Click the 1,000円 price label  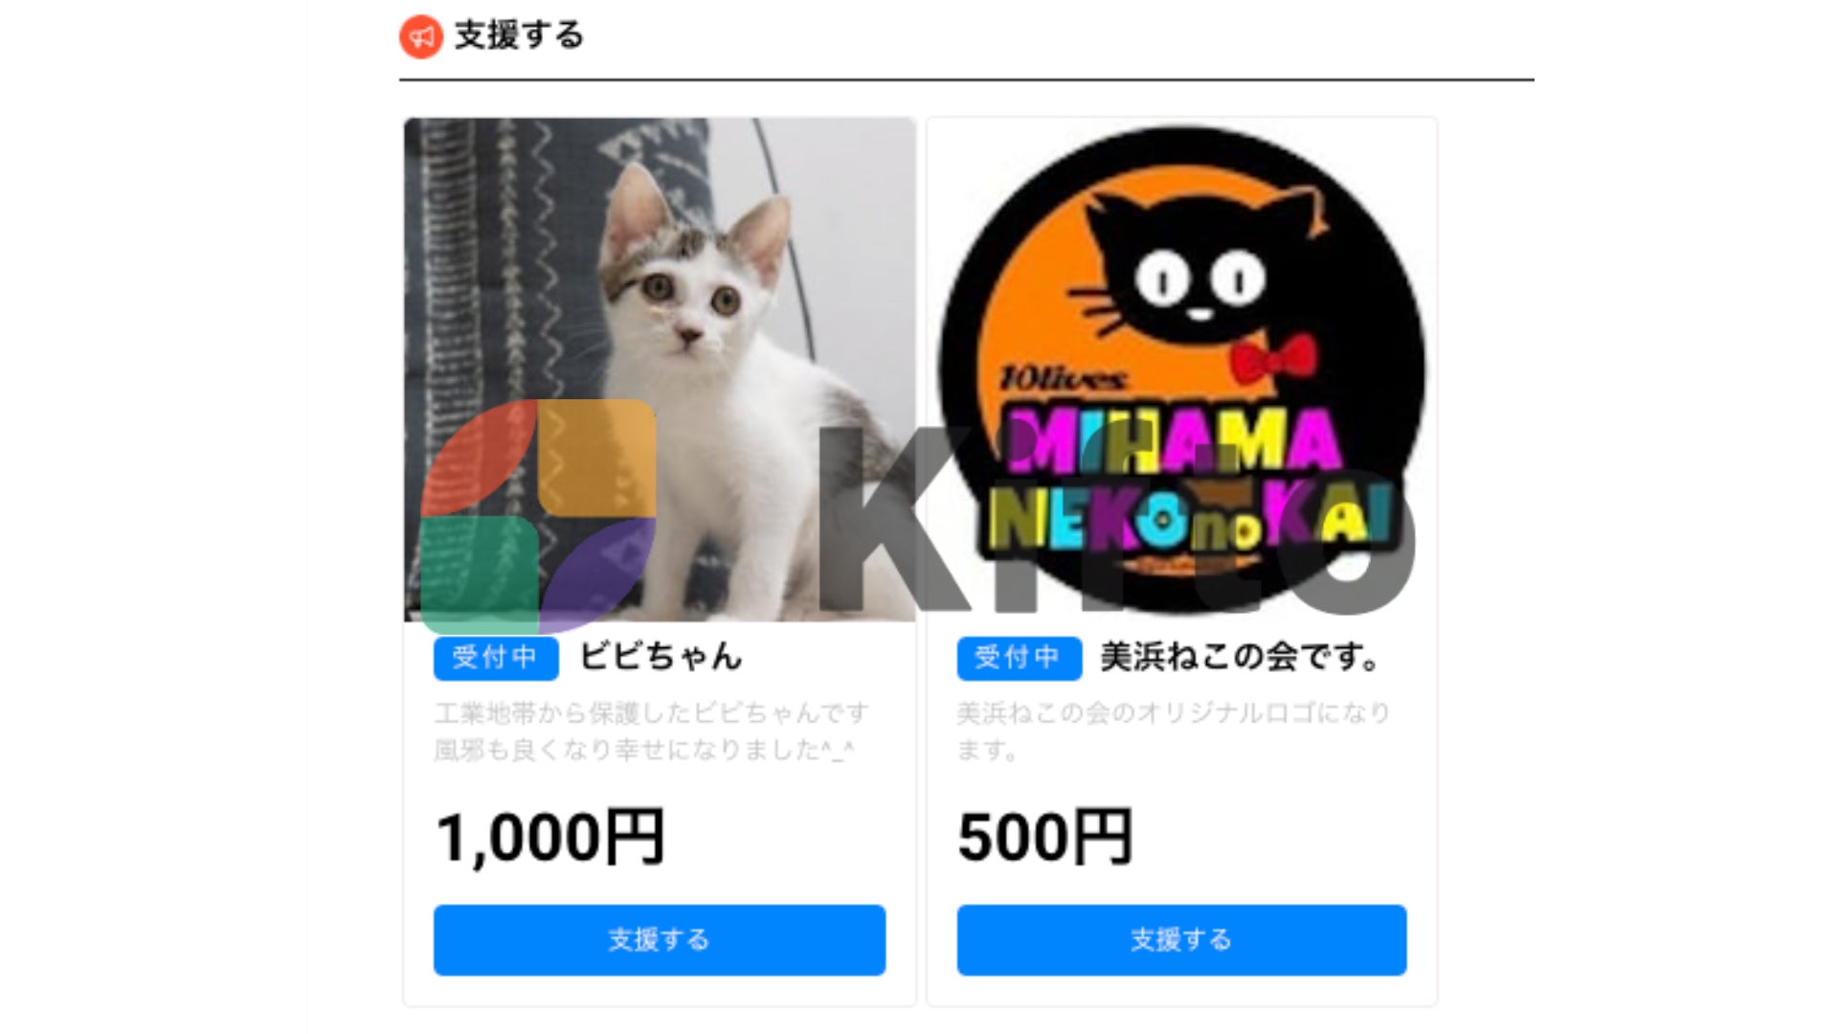coord(550,838)
